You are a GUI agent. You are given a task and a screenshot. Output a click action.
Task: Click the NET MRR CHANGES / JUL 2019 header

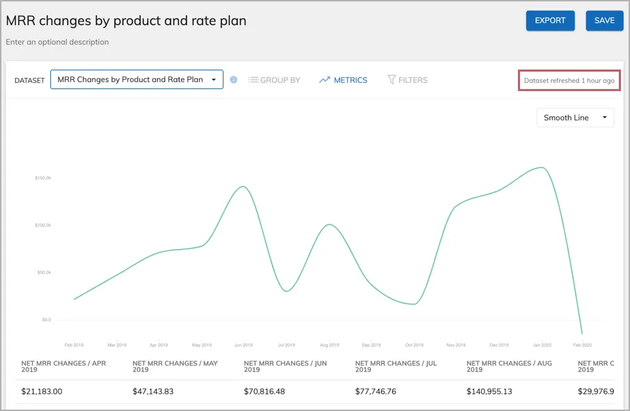(396, 366)
